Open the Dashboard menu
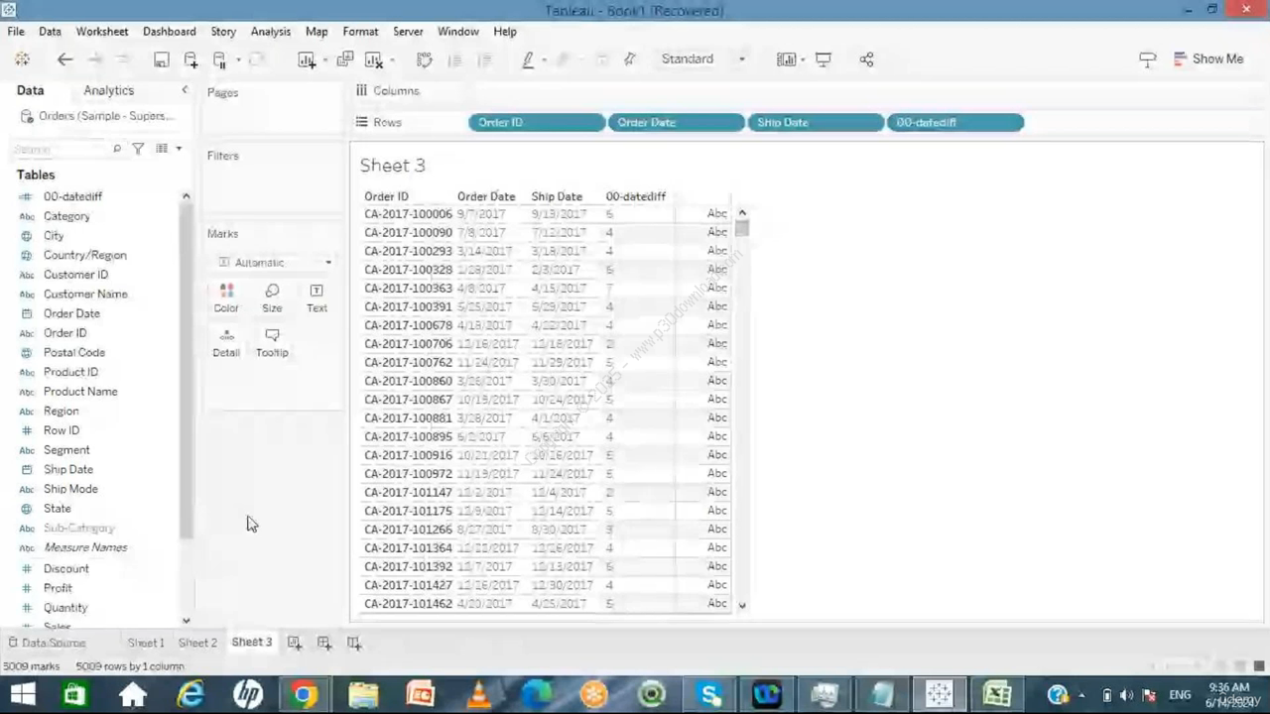 coord(169,32)
